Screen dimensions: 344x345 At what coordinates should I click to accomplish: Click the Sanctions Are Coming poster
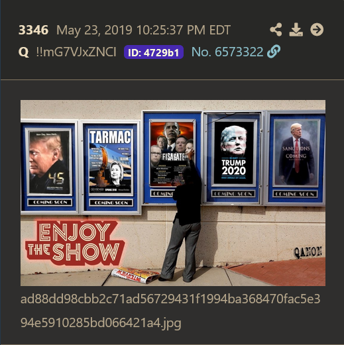[x=296, y=153]
